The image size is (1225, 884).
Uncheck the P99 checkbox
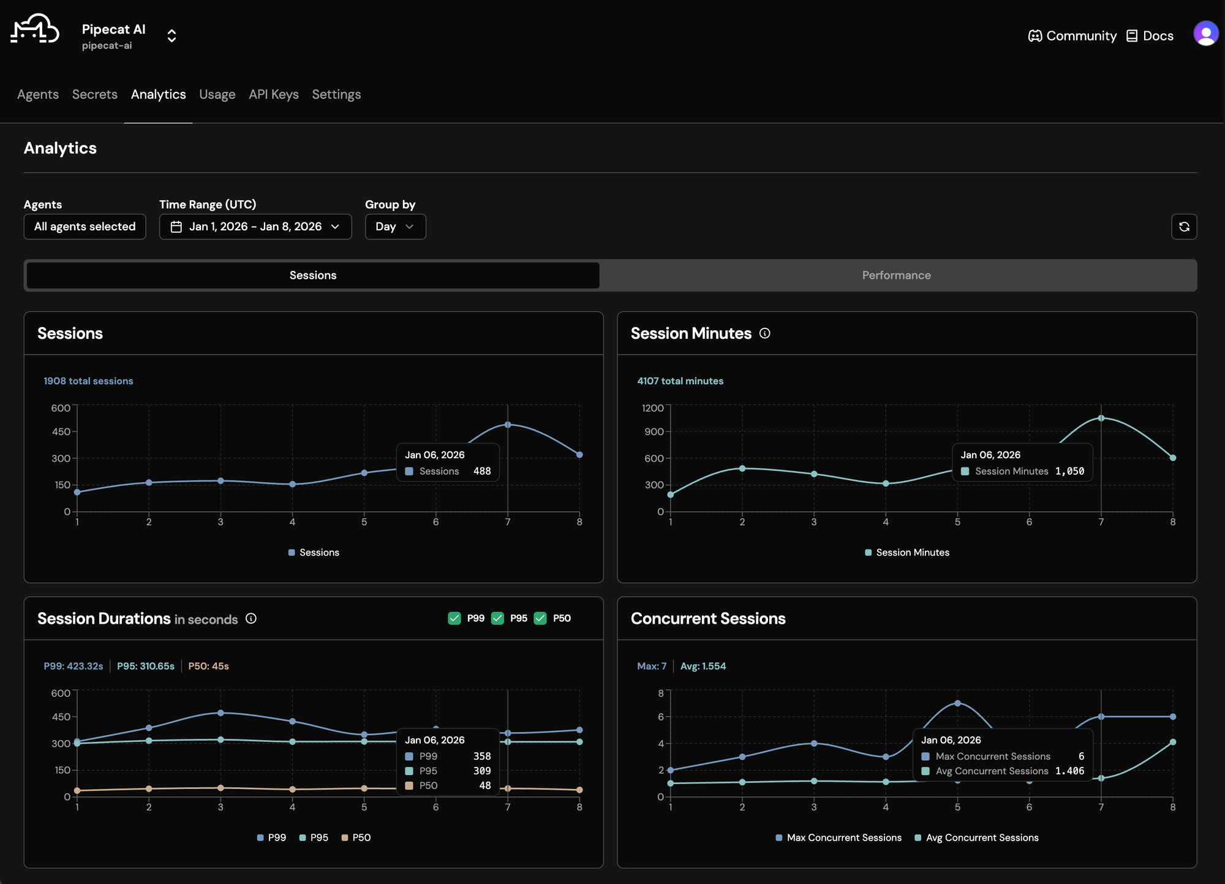pos(454,619)
